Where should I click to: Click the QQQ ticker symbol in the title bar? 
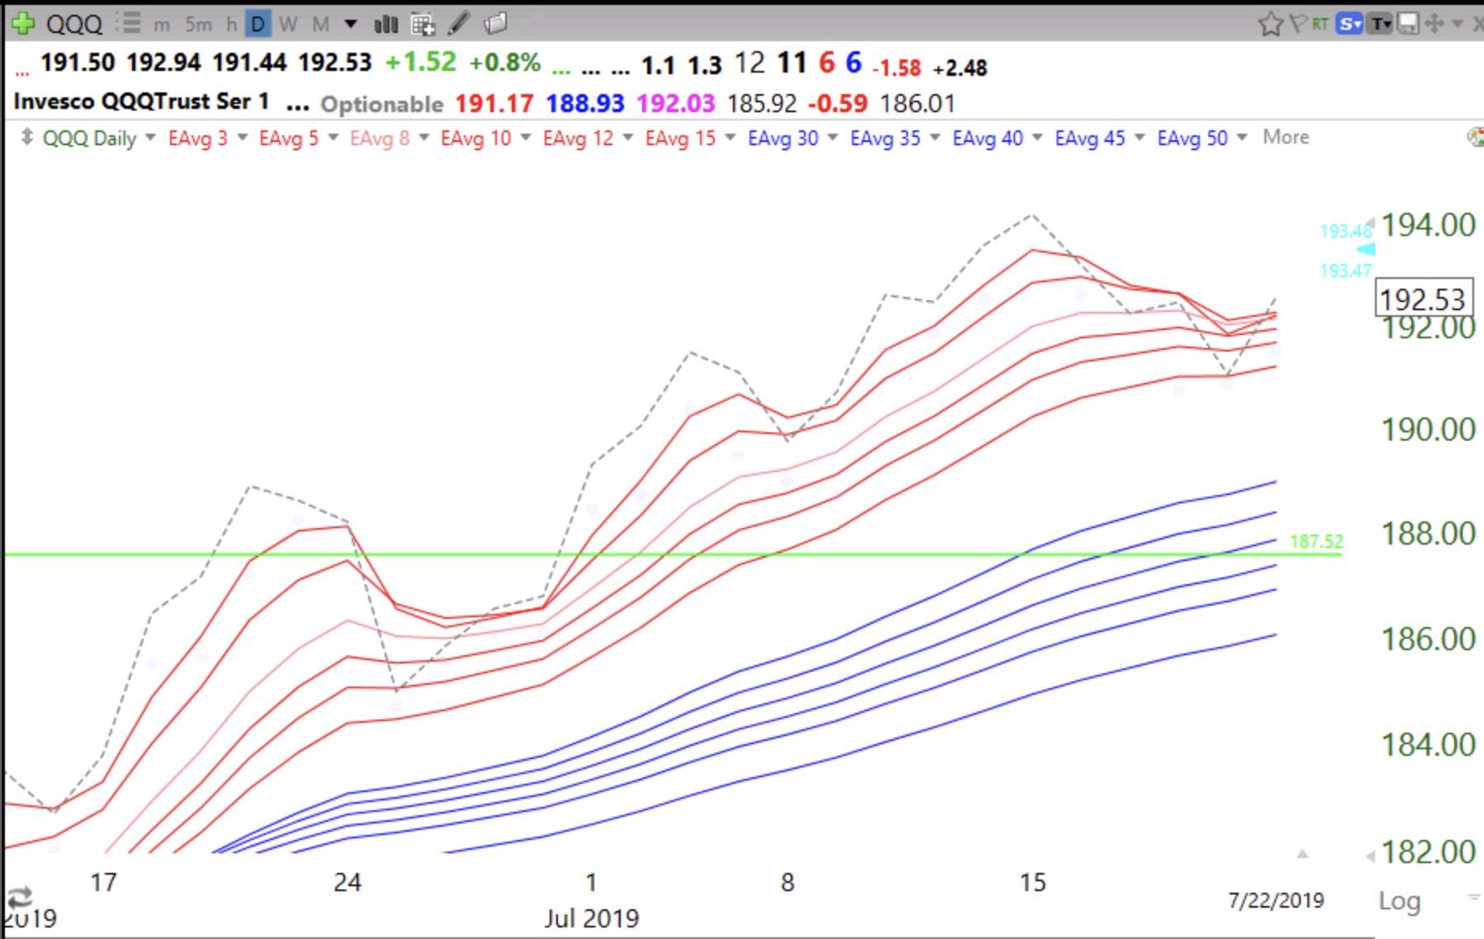click(x=74, y=24)
